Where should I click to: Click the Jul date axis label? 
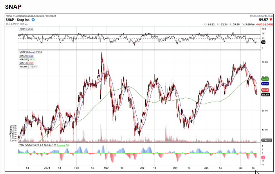pyautogui.click(x=240, y=168)
